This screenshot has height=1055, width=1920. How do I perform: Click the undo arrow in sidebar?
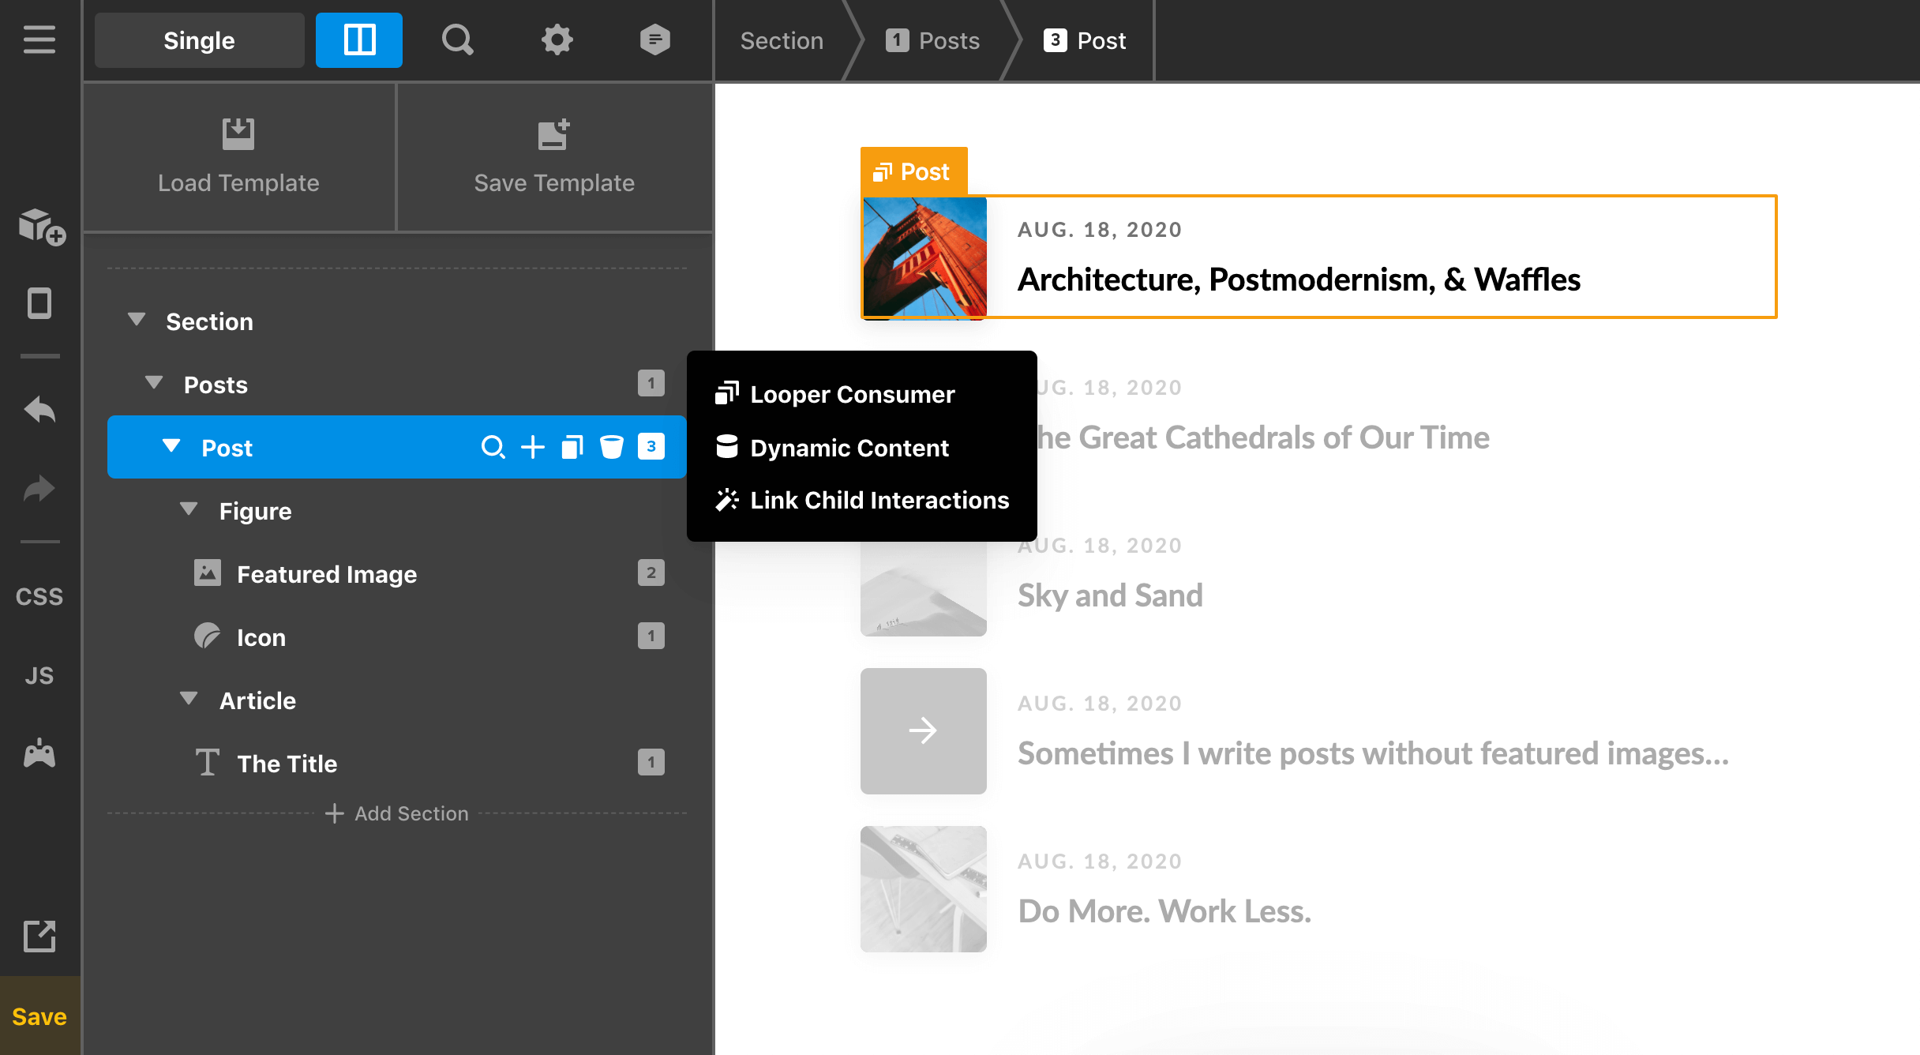coord(39,410)
